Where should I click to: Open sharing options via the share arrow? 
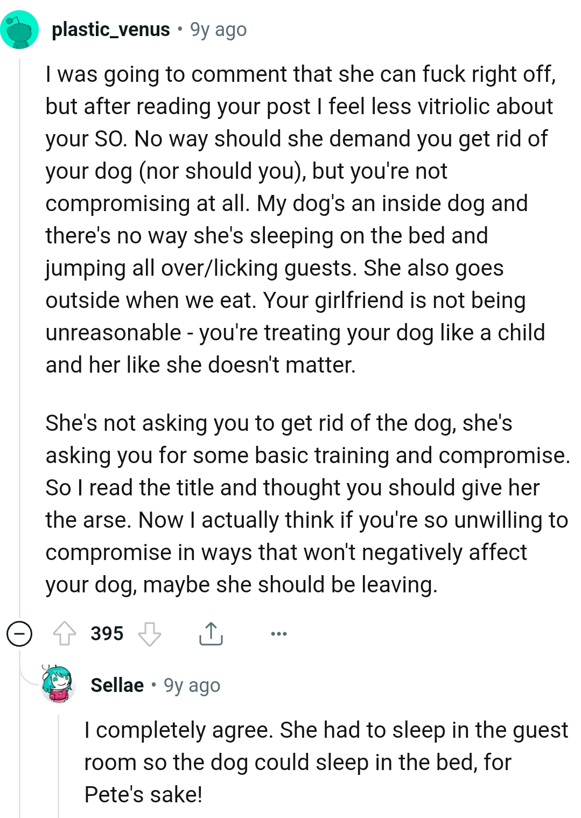click(x=212, y=633)
